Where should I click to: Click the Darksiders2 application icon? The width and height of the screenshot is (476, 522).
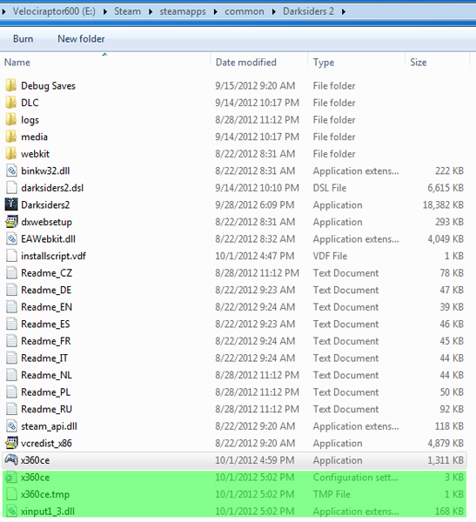point(11,204)
